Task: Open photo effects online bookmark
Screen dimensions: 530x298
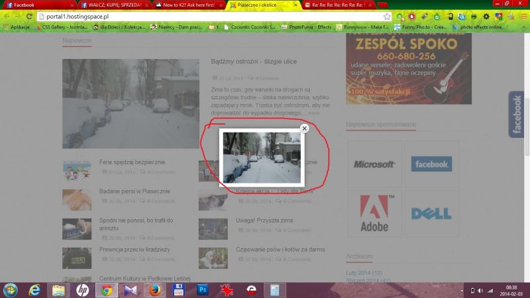Action: (x=479, y=27)
